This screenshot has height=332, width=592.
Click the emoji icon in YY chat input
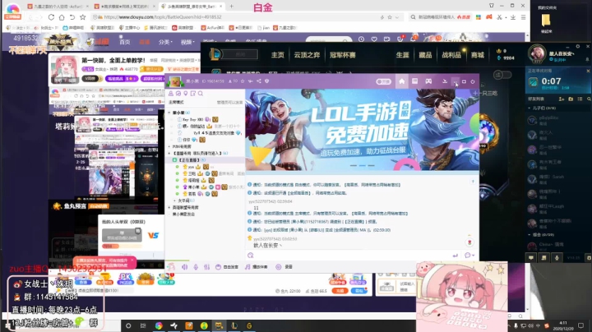point(250,256)
